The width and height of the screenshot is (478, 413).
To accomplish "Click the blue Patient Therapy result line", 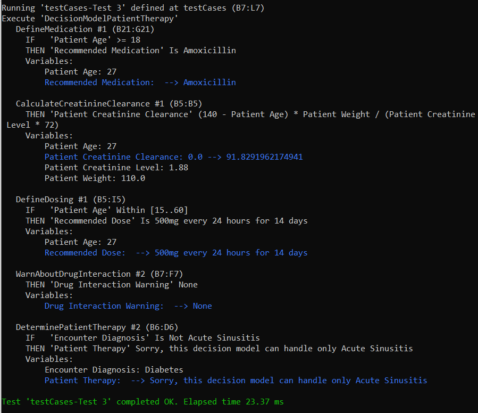I will tap(236, 381).
